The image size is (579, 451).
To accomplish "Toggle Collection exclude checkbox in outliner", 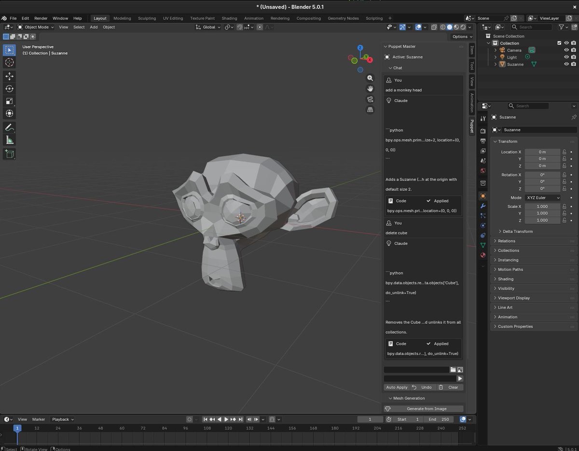I will pos(559,43).
